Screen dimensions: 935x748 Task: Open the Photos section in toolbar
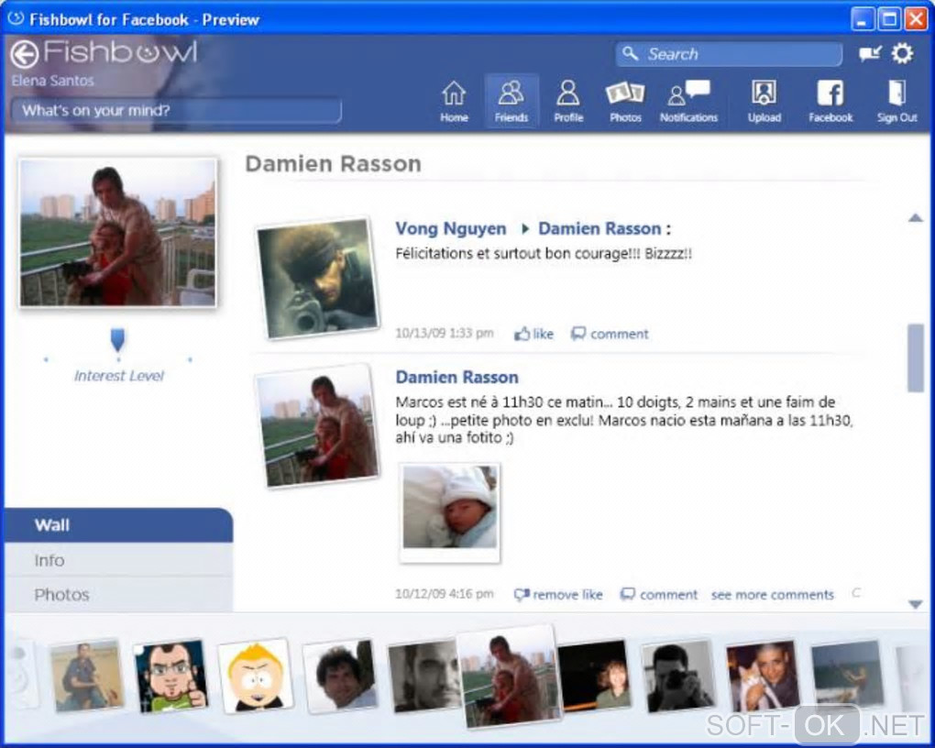[x=625, y=102]
